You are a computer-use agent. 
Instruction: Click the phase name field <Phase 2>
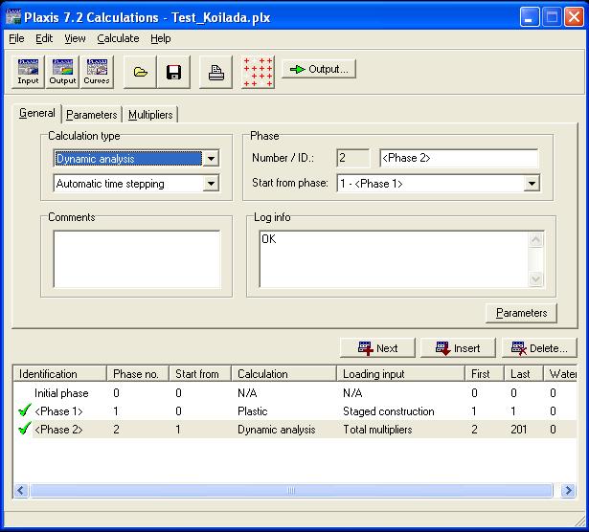pos(459,158)
